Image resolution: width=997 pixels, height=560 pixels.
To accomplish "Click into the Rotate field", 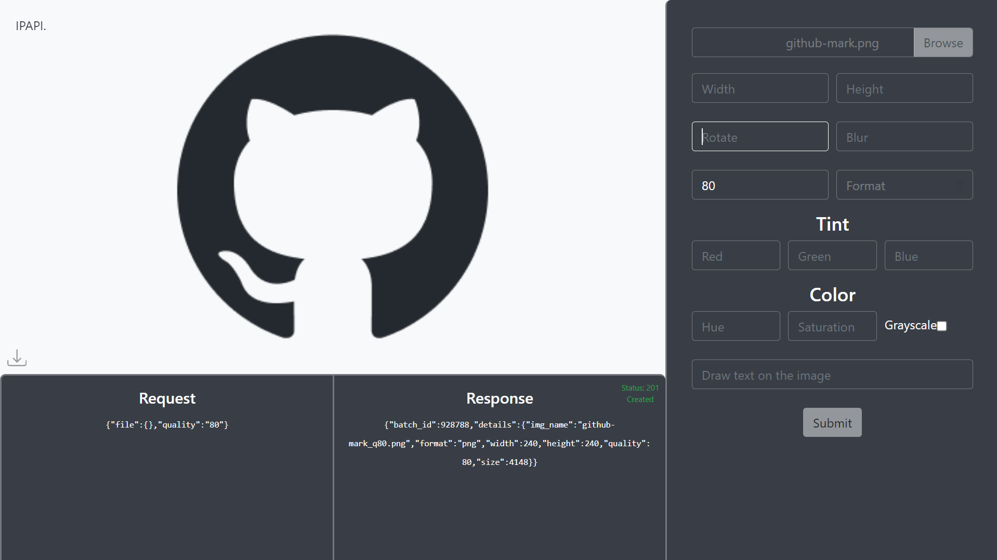I will (x=759, y=137).
